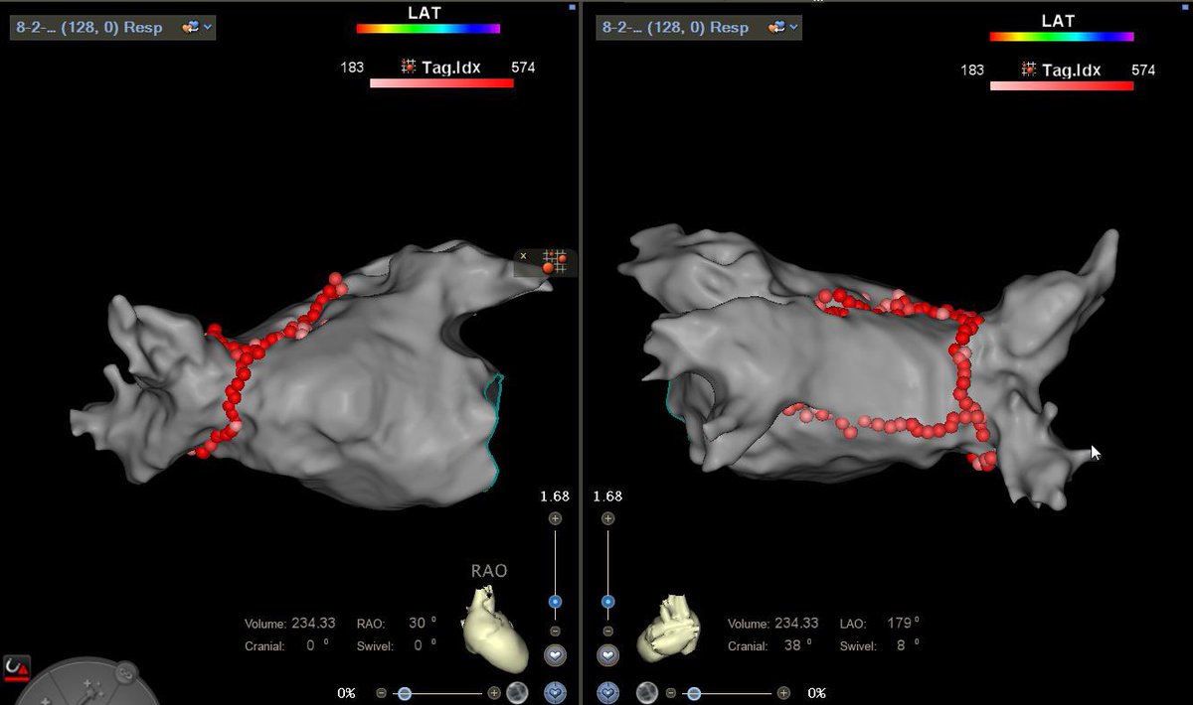The width and height of the screenshot is (1193, 705).
Task: Click the left pane Swivel value 0
Action: 419,645
